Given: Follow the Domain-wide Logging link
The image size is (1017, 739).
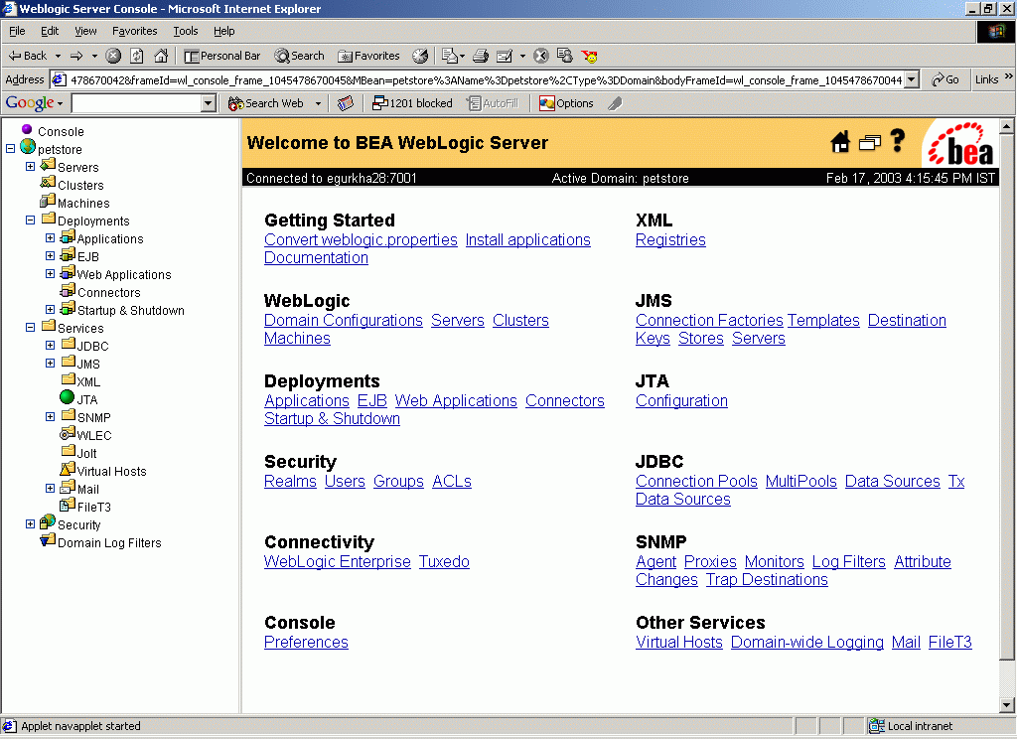Looking at the screenshot, I should (806, 643).
